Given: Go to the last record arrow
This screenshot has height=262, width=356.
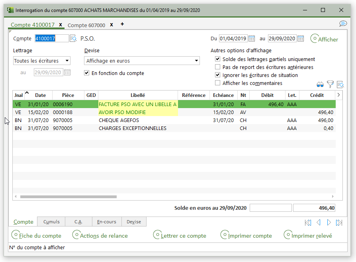Looking at the screenshot, I should [339, 223].
